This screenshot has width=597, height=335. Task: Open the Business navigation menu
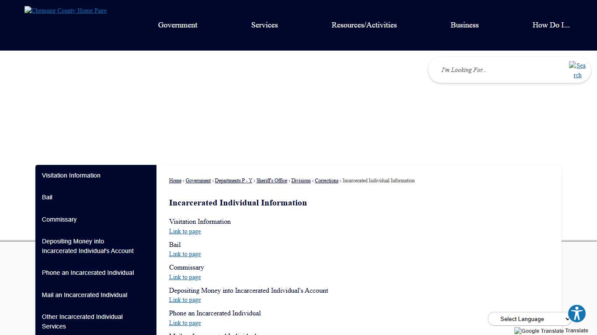[464, 25]
